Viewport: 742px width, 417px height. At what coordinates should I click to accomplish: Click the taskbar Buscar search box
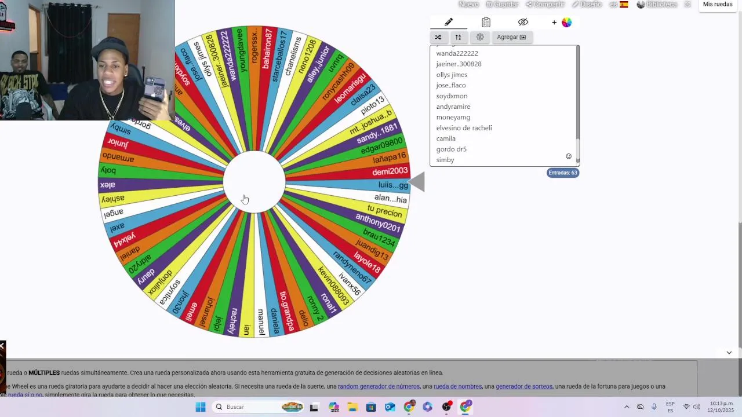pos(257,407)
